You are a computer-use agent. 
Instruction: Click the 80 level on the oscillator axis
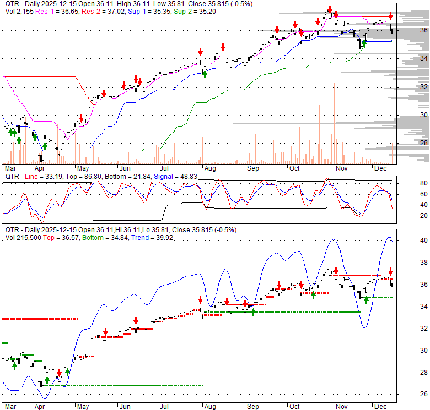[x=409, y=183]
